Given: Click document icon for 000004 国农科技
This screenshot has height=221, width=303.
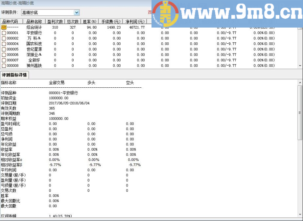Looking at the screenshot, I should point(4,44).
